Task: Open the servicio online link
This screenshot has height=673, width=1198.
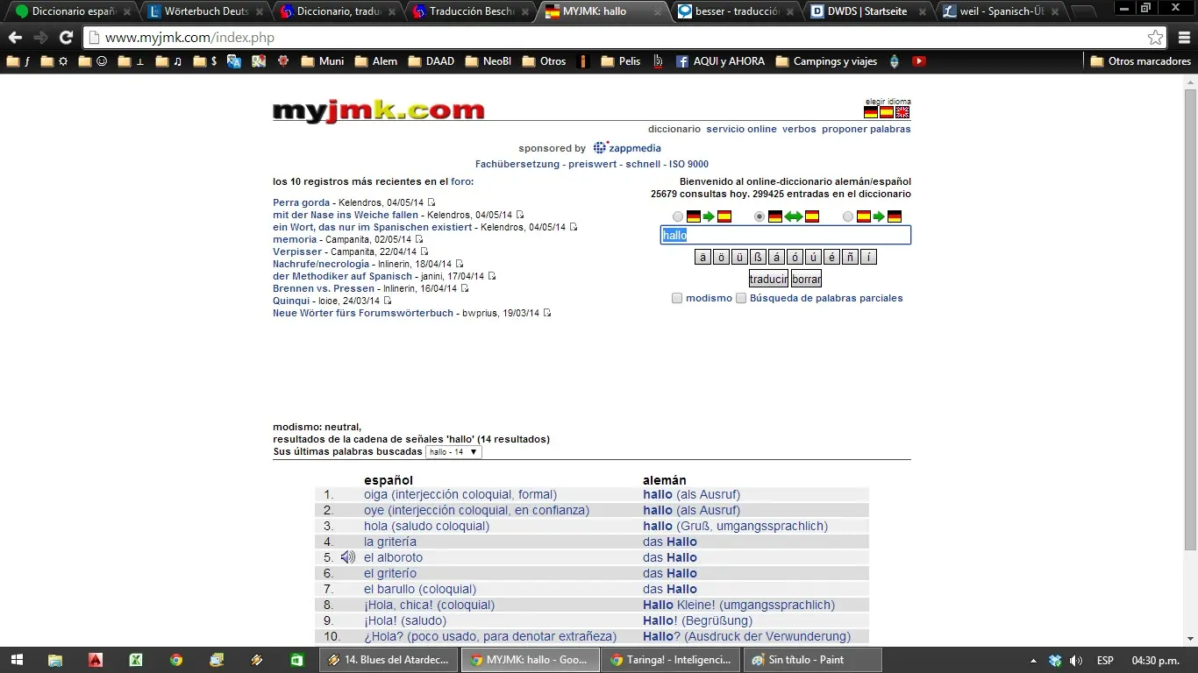Action: (741, 129)
